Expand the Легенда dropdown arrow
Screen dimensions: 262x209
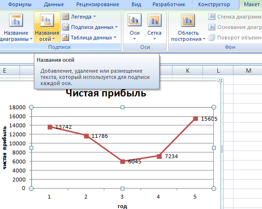(94, 17)
